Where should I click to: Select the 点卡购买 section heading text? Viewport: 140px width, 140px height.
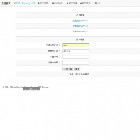[x=80, y=15]
